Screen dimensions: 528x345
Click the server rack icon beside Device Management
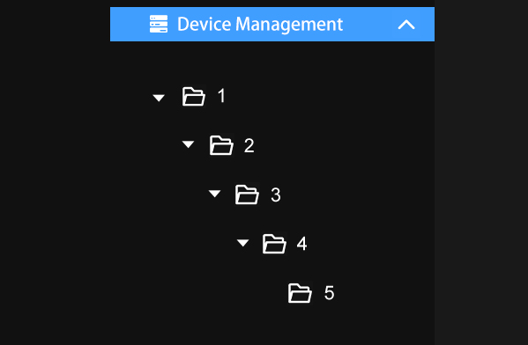159,24
